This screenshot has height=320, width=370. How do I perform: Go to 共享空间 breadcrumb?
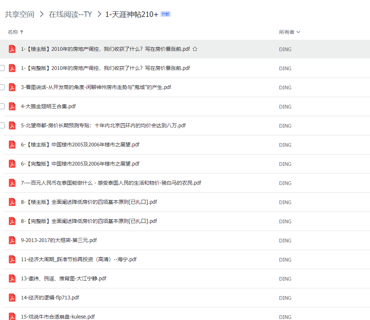point(19,14)
